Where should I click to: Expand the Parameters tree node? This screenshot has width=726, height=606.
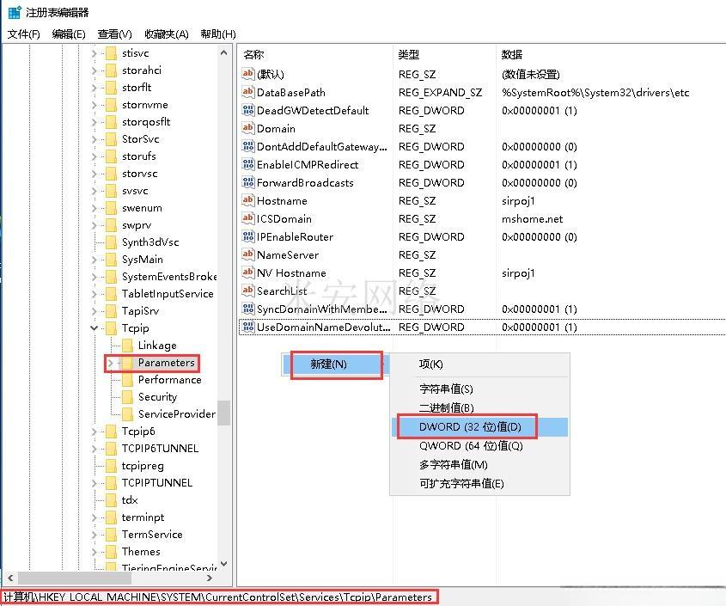(110, 363)
